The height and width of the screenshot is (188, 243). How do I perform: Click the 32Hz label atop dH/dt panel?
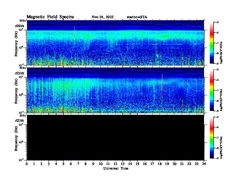pos(23,21)
